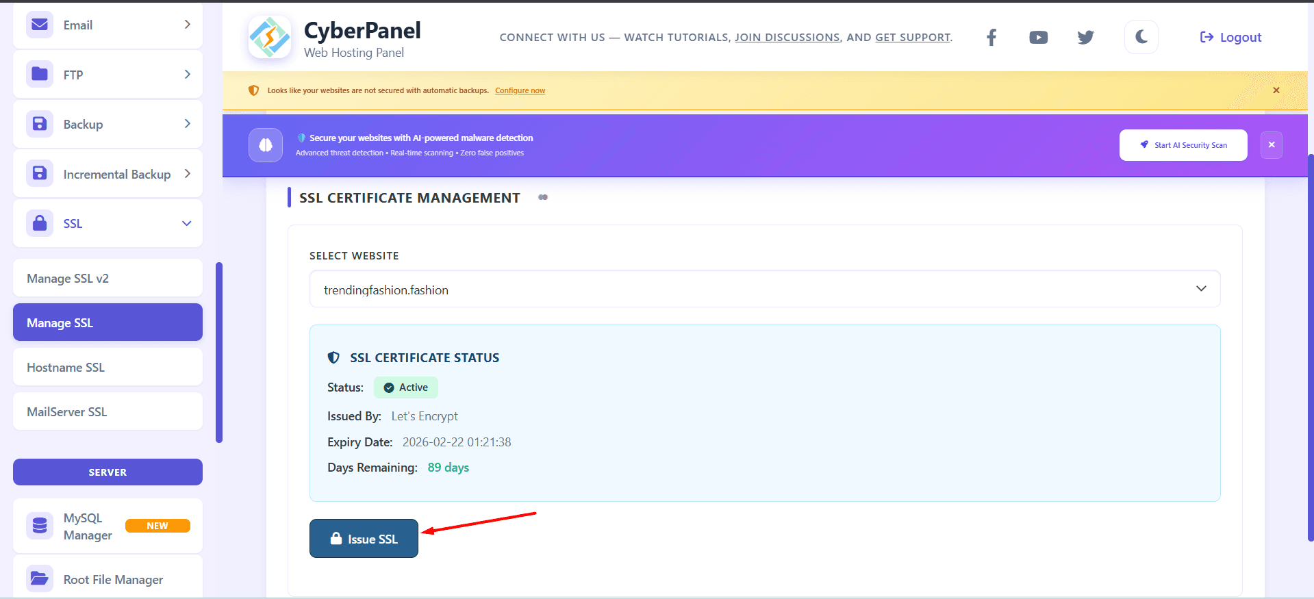Image resolution: width=1314 pixels, height=599 pixels.
Task: Click the MySQL Manager database icon
Action: click(x=40, y=526)
